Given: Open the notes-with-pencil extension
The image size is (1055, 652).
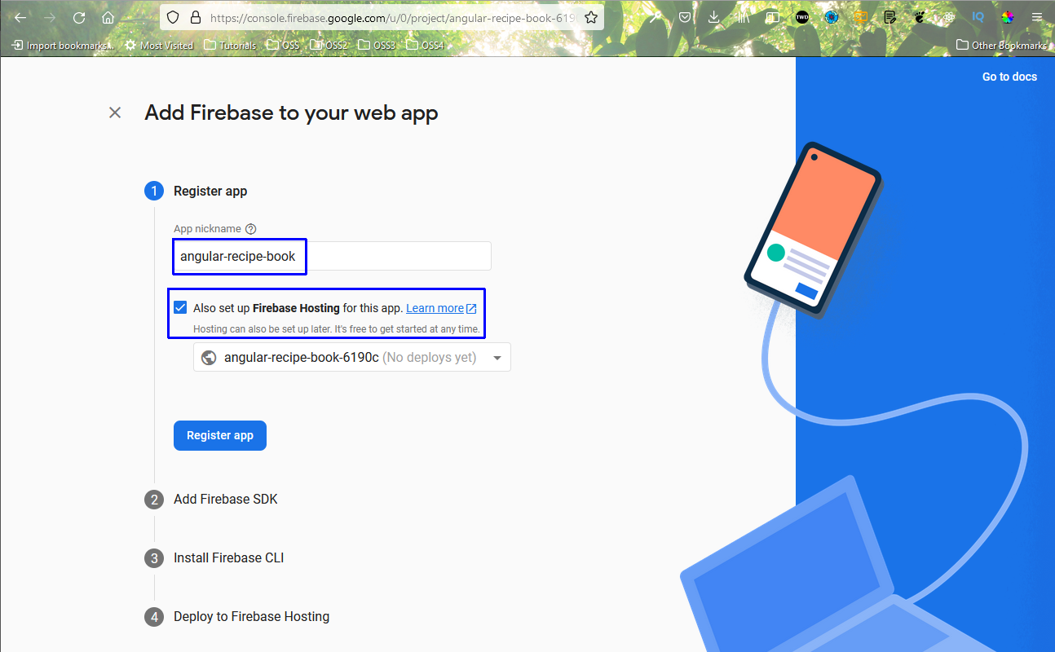Looking at the screenshot, I should click(890, 17).
